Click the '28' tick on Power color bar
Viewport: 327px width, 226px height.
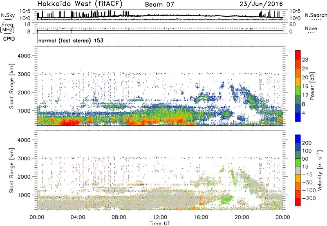[305, 60]
